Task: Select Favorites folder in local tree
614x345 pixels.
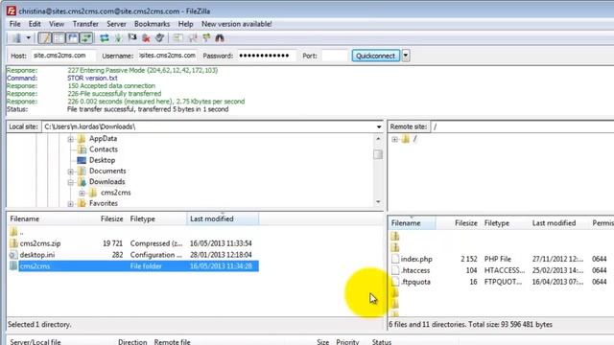Action: coord(104,203)
